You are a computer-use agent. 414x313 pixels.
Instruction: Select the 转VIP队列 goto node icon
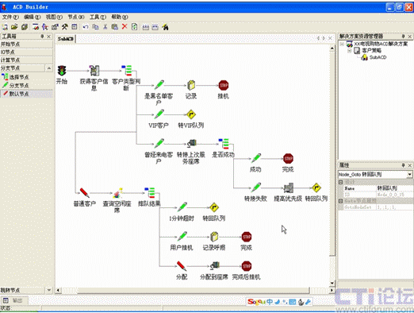point(191,114)
